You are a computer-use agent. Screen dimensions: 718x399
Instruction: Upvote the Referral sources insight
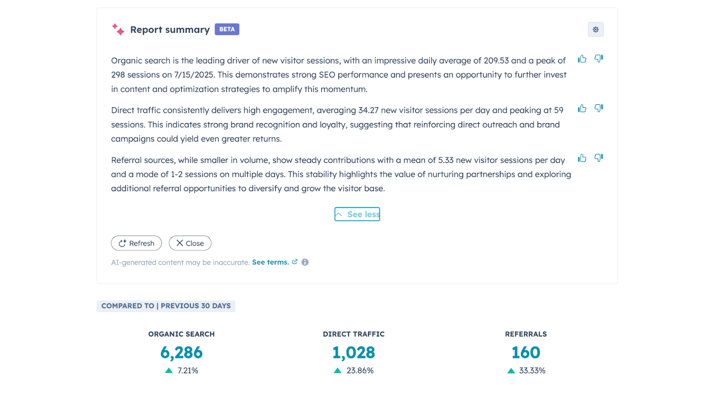(x=582, y=158)
